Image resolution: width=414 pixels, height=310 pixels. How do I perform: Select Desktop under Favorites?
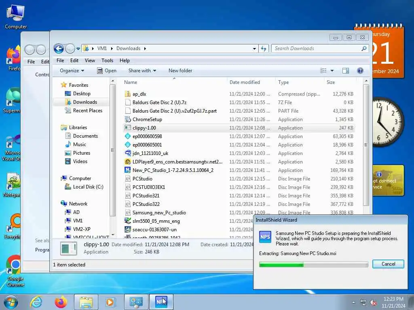(82, 94)
